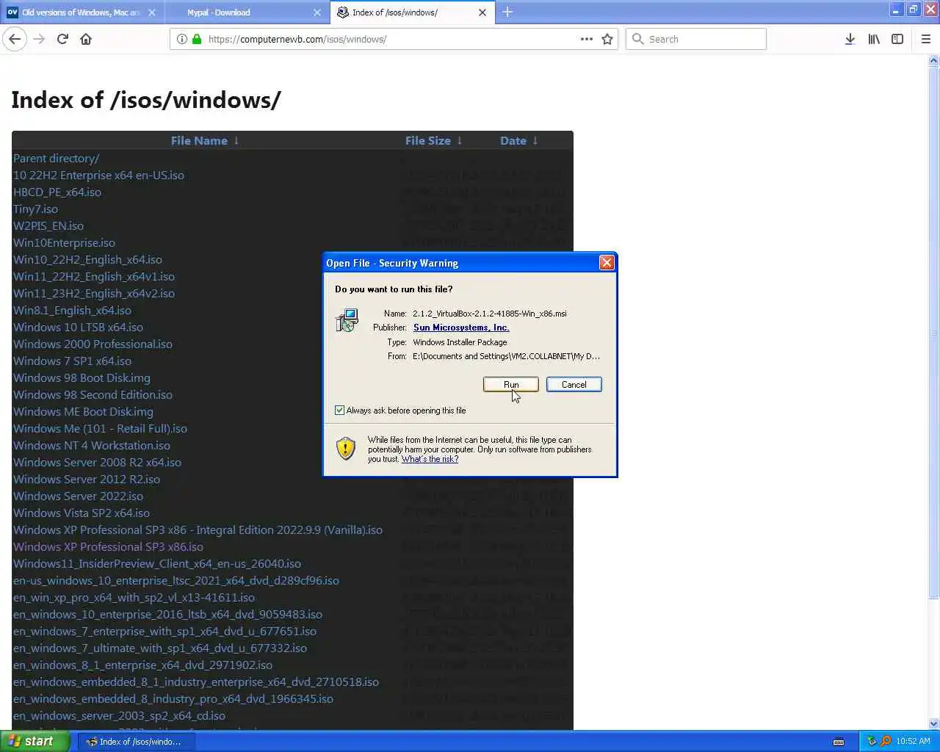Download 'Windows 98 Second Edition.iso'
This screenshot has width=940, height=752.
(93, 394)
